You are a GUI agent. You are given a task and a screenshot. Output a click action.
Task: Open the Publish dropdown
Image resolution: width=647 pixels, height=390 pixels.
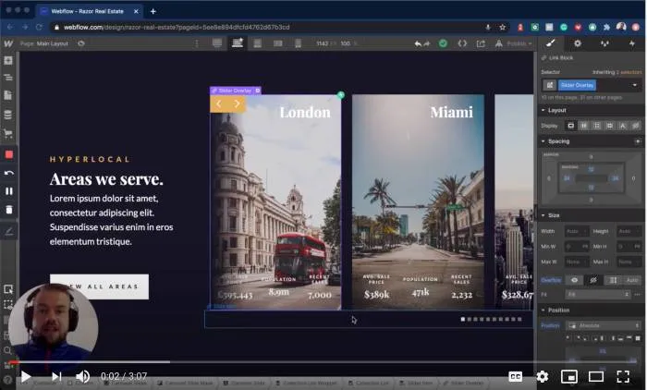(519, 43)
